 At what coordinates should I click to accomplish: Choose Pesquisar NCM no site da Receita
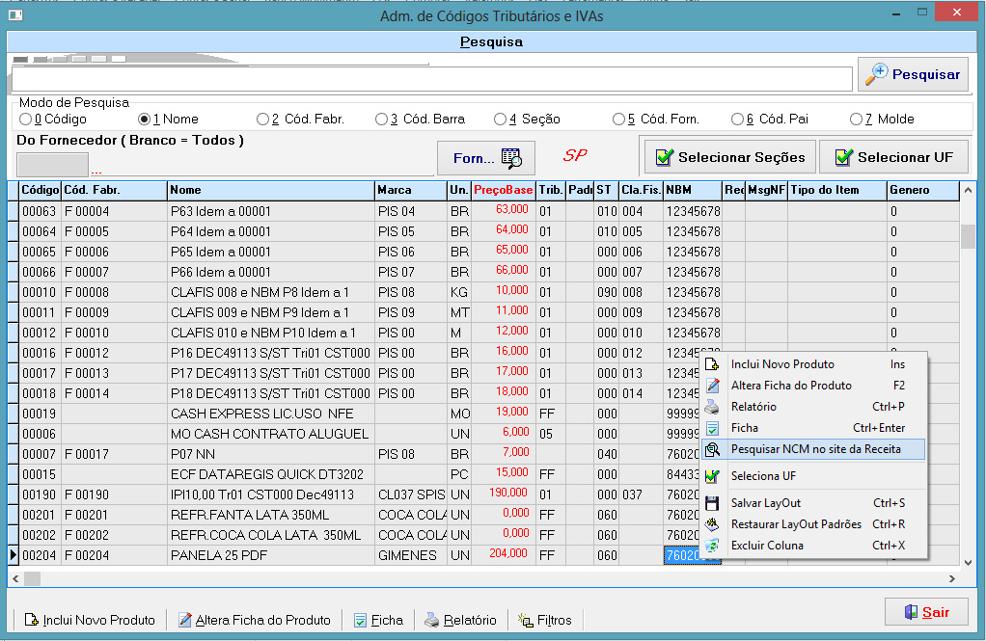click(x=815, y=449)
